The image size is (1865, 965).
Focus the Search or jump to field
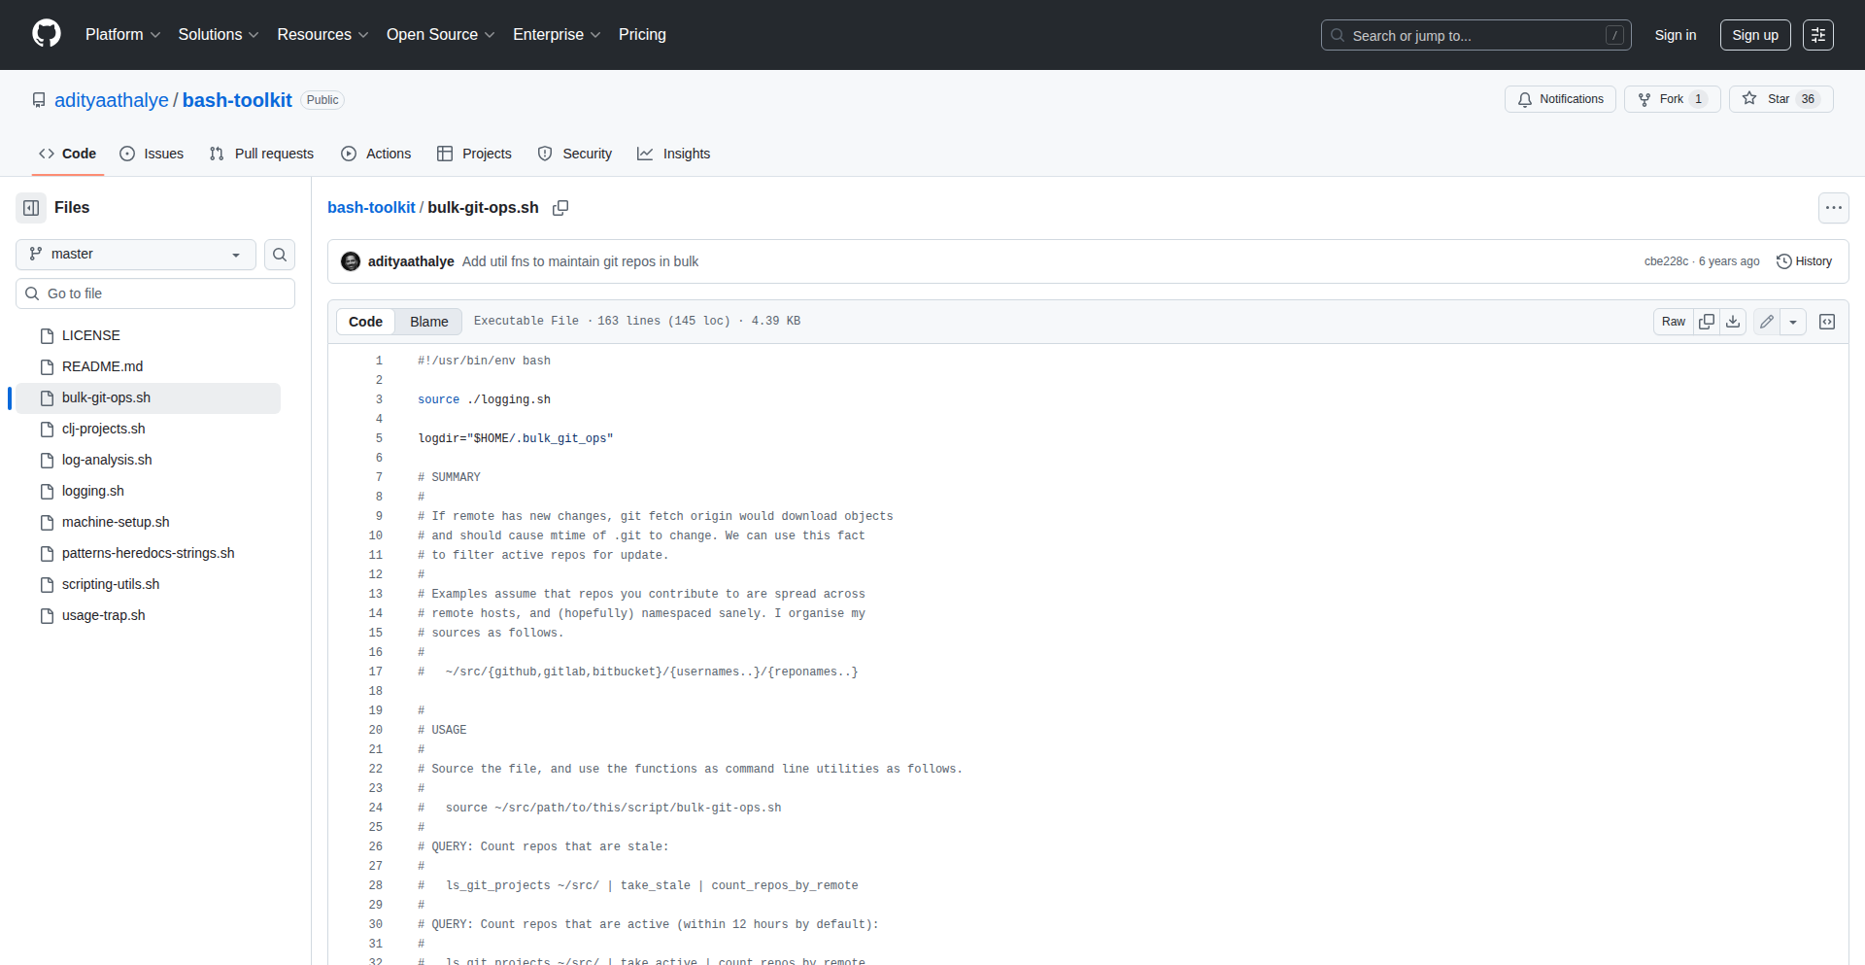point(1475,35)
